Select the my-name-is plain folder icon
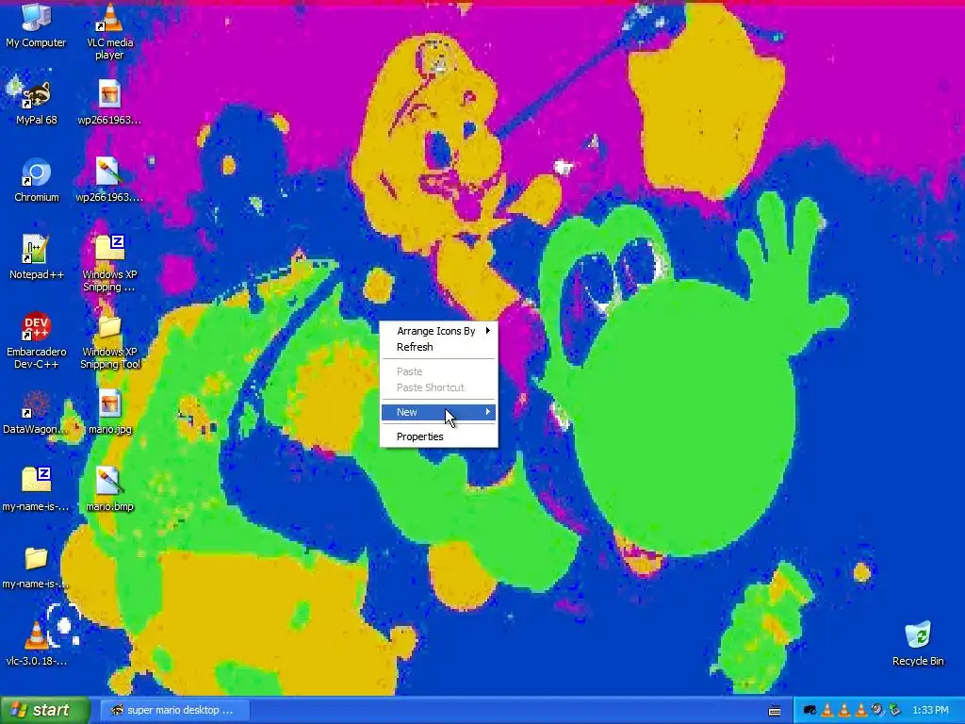This screenshot has width=965, height=724. (x=36, y=567)
